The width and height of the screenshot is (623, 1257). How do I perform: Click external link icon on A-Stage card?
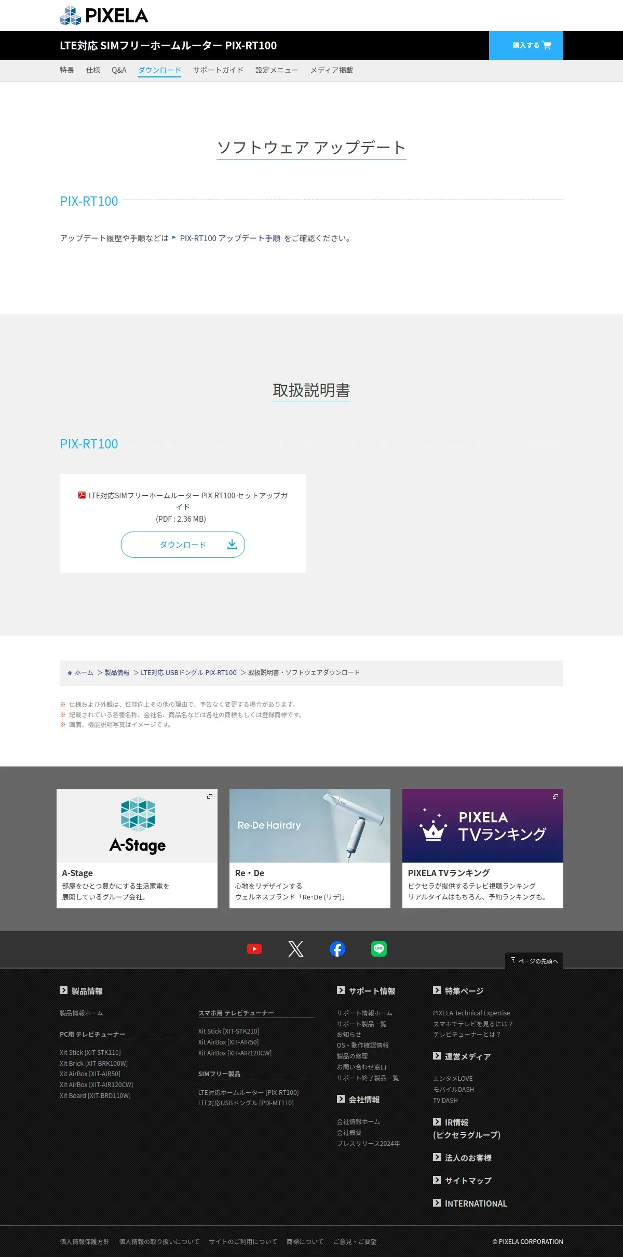point(210,796)
